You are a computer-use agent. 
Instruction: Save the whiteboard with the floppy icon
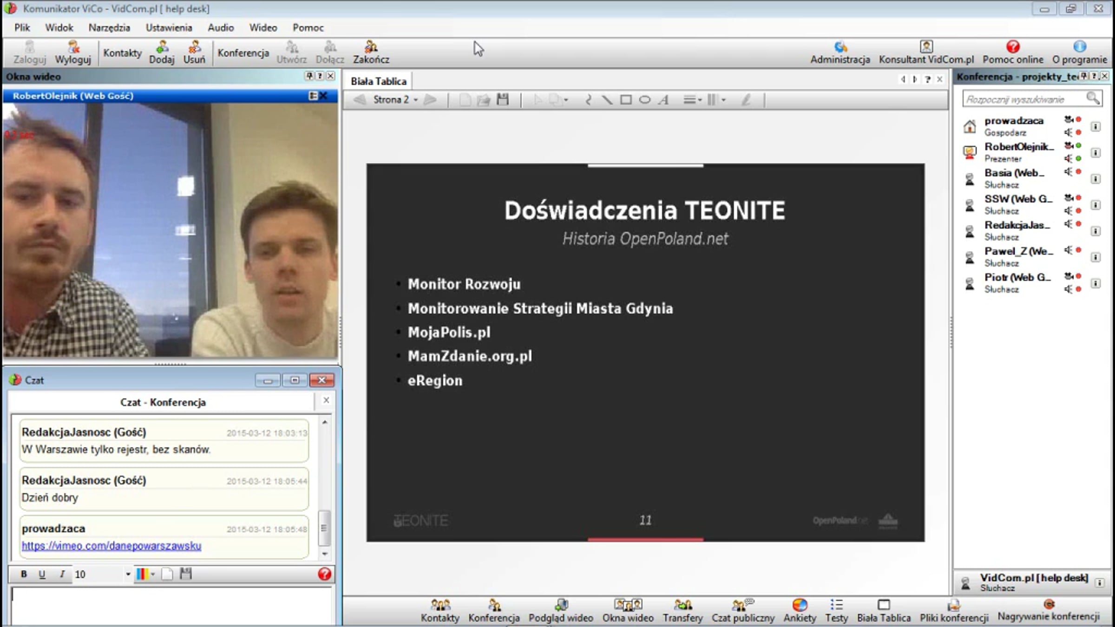pos(503,99)
